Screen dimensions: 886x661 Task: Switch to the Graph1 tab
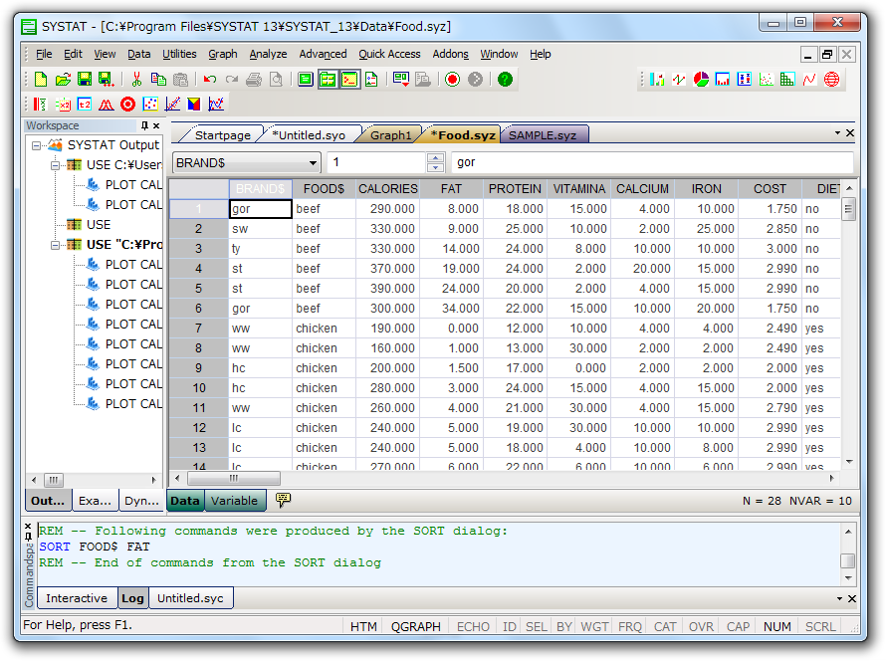[x=390, y=135]
